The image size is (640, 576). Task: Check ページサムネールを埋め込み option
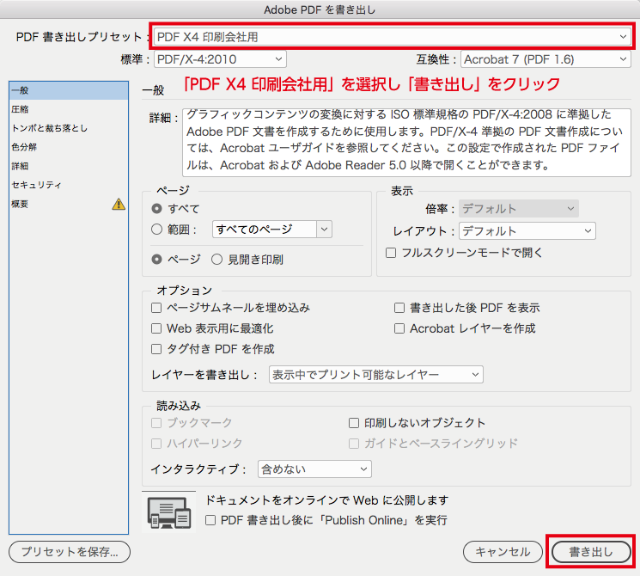point(156,308)
